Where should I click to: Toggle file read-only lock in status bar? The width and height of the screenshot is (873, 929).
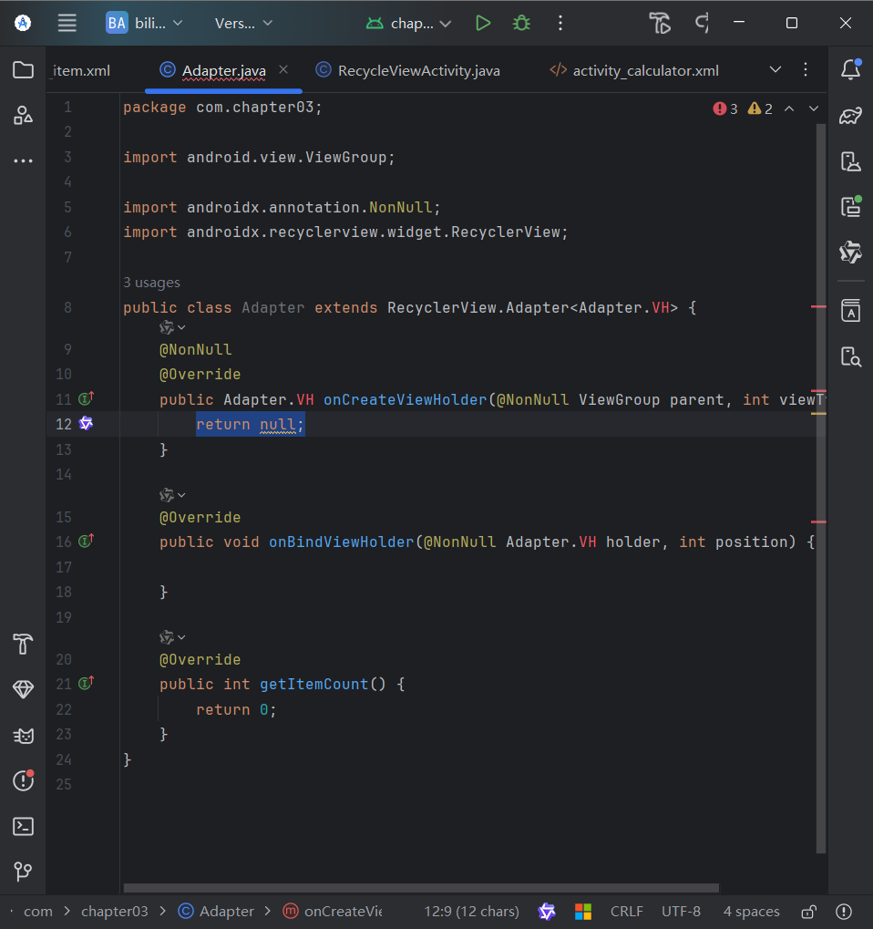pos(809,912)
